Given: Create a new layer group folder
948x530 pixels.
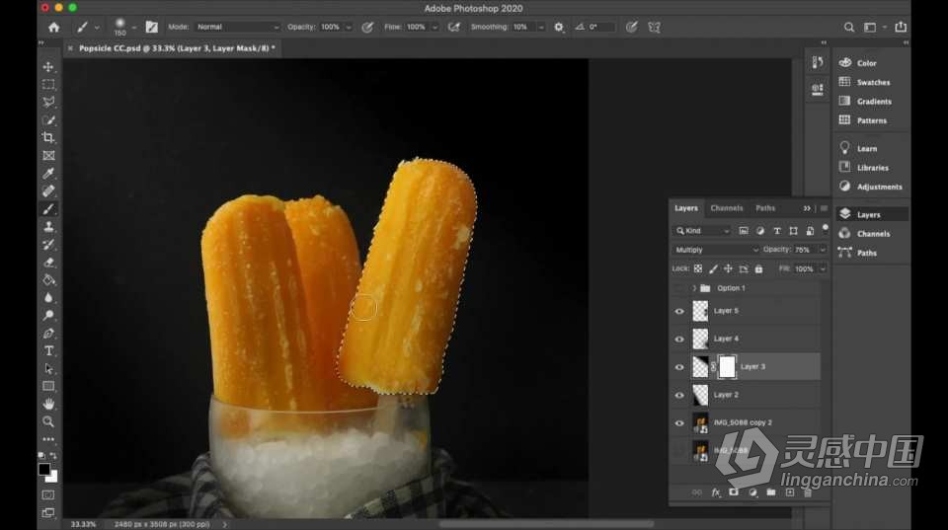Looking at the screenshot, I should (x=771, y=492).
